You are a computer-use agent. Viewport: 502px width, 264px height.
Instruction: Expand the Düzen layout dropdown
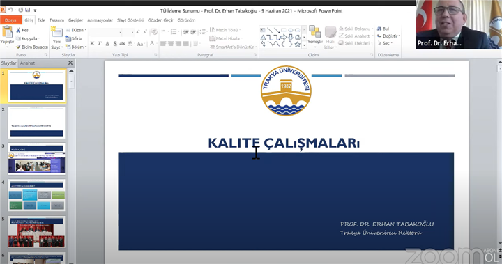76,30
